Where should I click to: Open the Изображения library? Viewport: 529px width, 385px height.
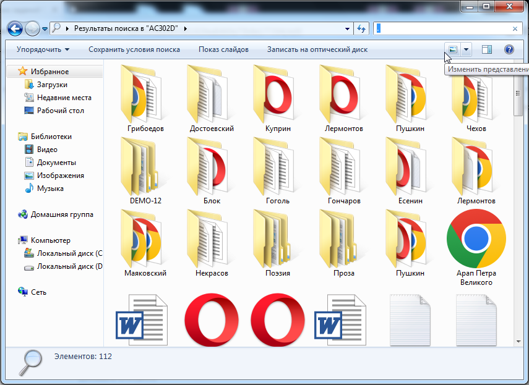[61, 176]
